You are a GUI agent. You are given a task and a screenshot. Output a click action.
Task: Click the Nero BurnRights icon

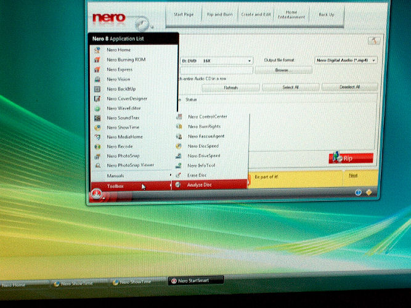179,127
